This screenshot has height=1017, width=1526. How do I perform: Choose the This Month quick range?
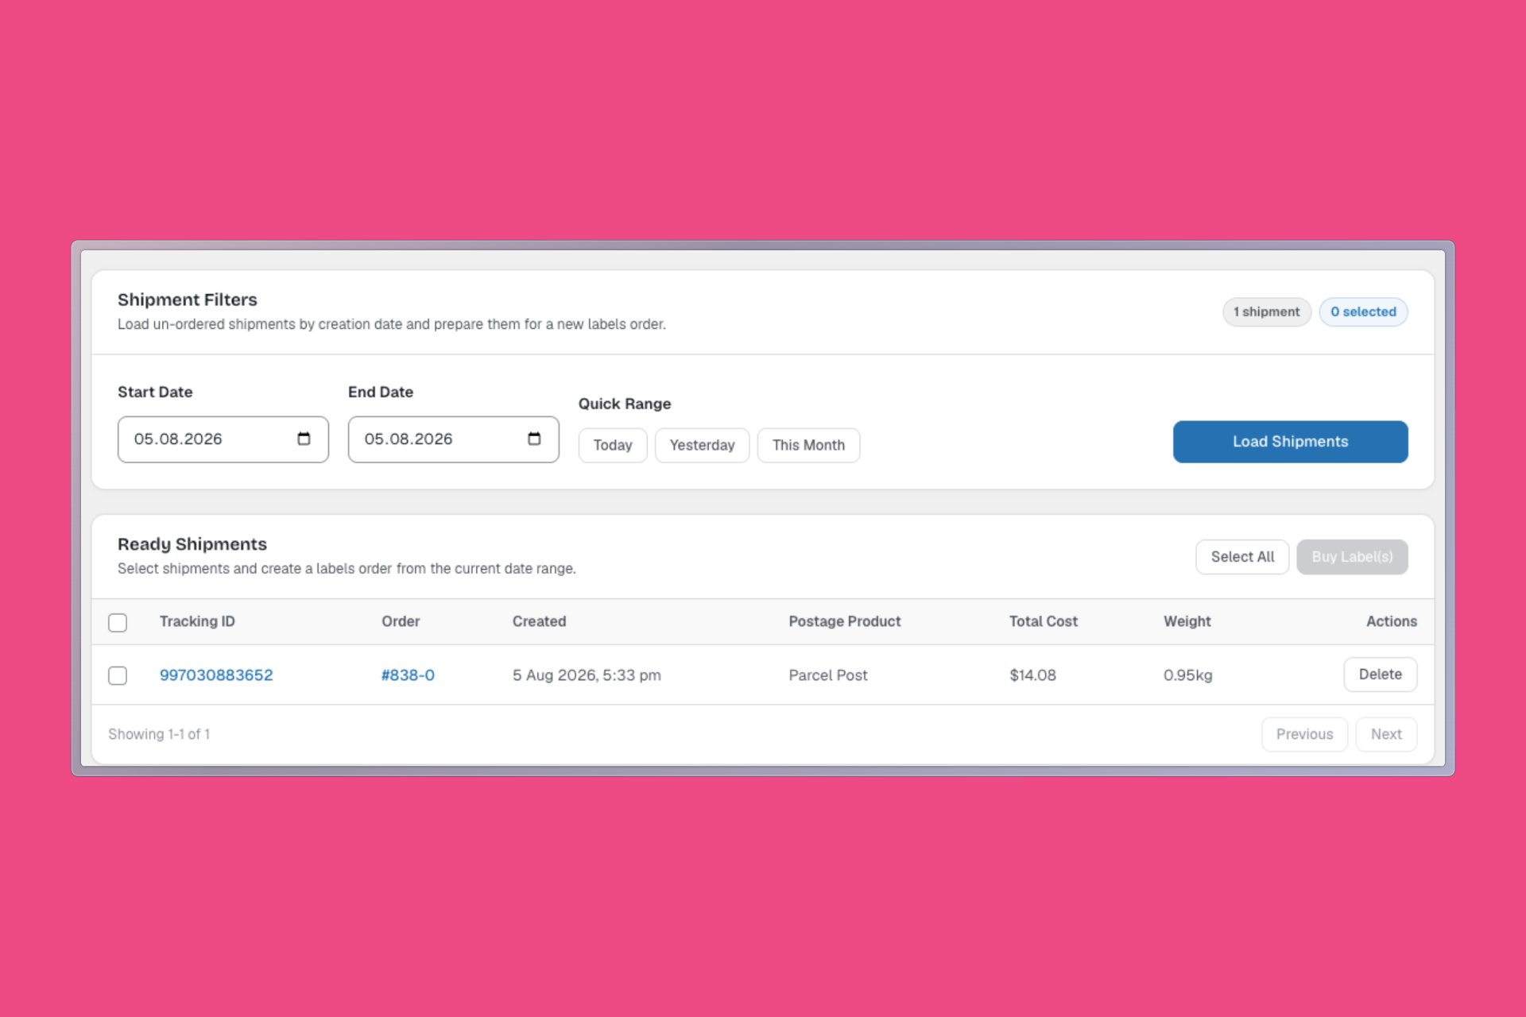(808, 445)
